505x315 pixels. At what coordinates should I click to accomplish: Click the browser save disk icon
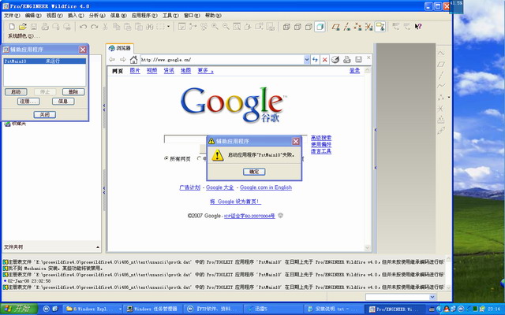point(358,60)
